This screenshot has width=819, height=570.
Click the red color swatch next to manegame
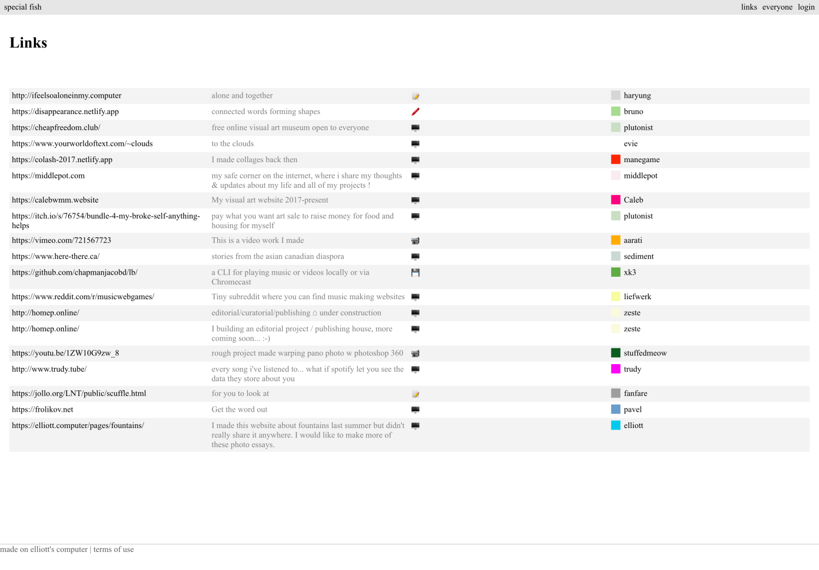615,159
